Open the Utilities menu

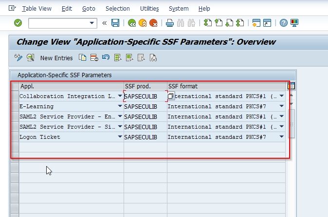(149, 9)
